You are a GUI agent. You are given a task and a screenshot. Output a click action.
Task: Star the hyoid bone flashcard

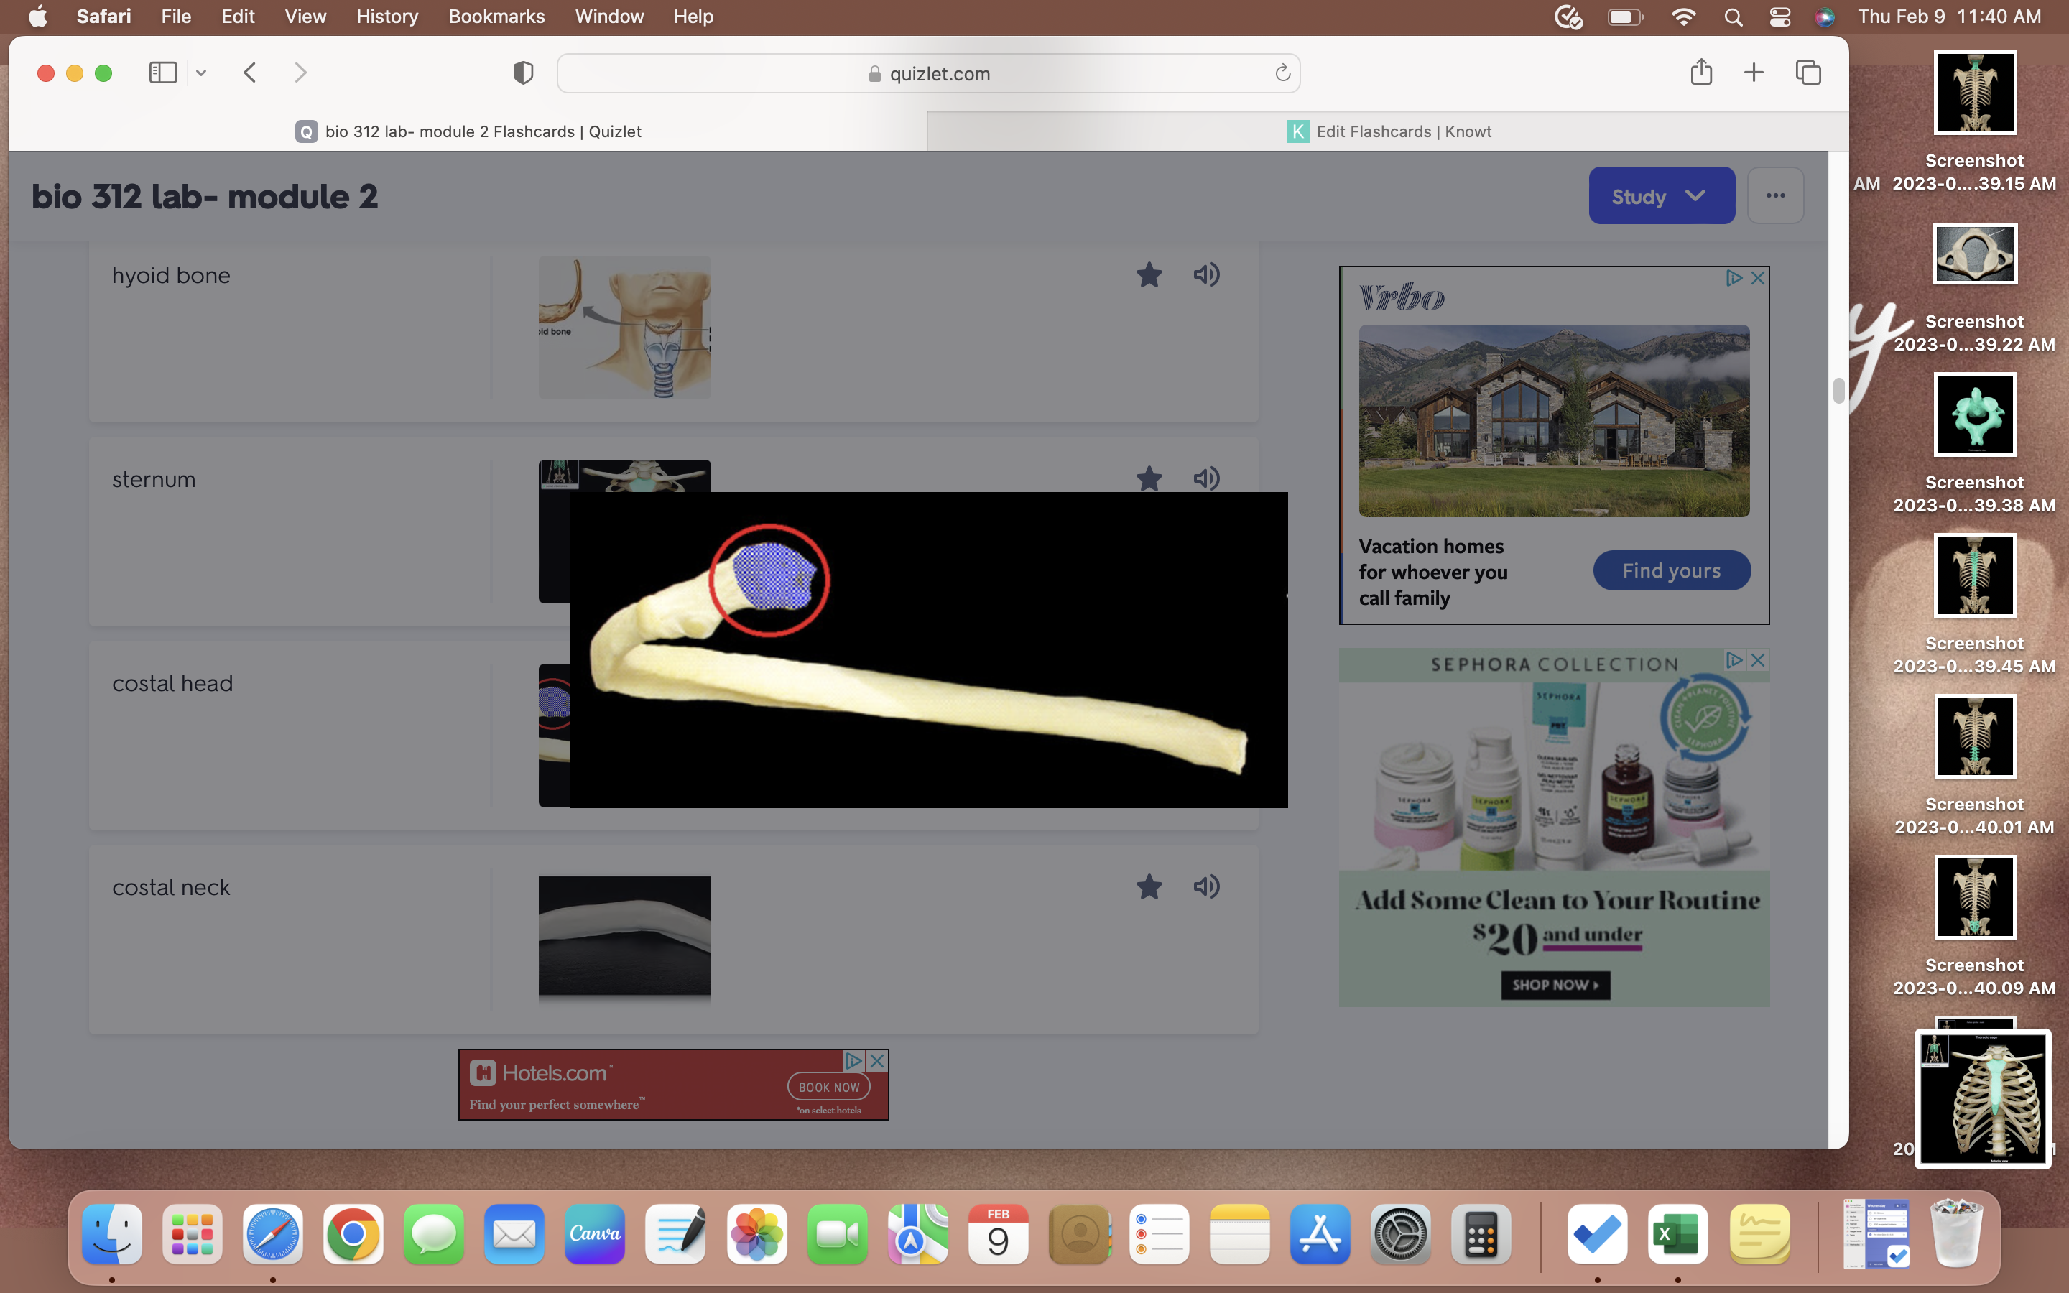[1149, 274]
